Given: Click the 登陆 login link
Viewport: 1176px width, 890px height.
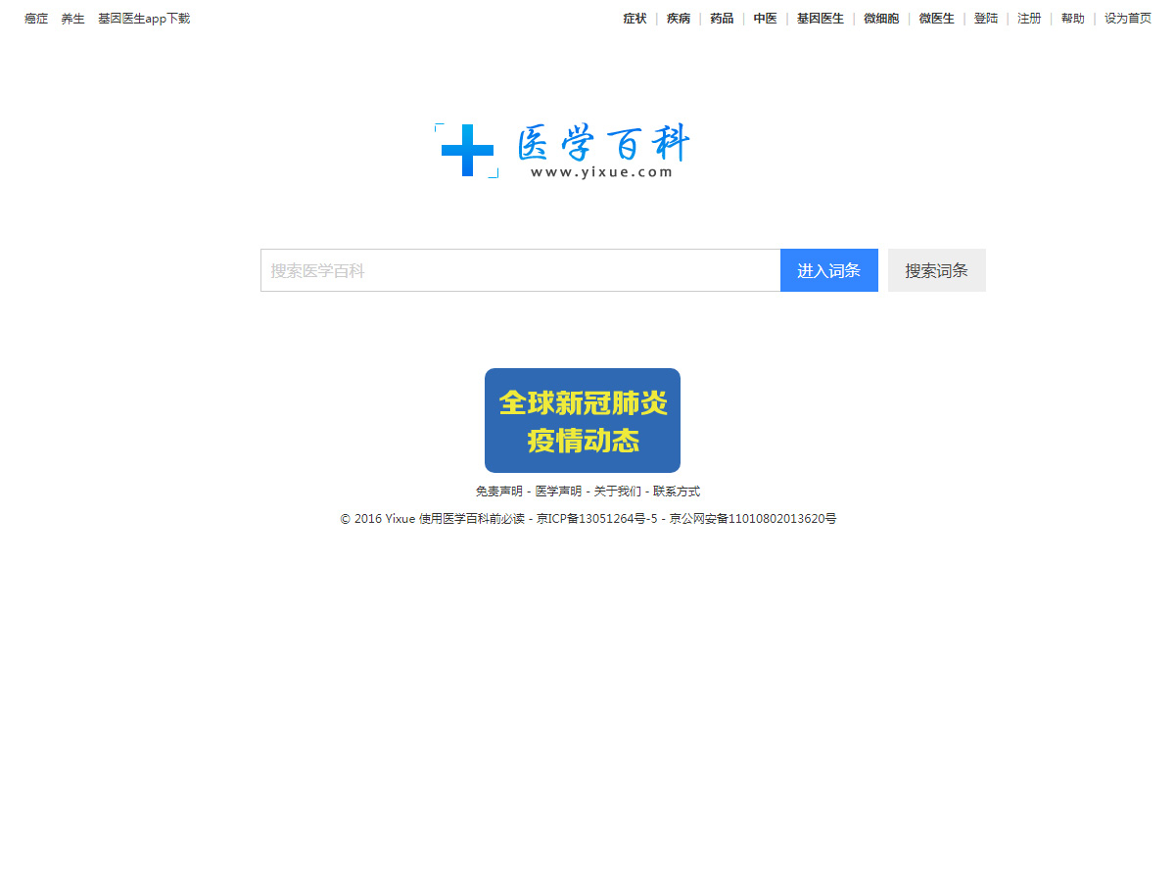Looking at the screenshot, I should coord(986,19).
